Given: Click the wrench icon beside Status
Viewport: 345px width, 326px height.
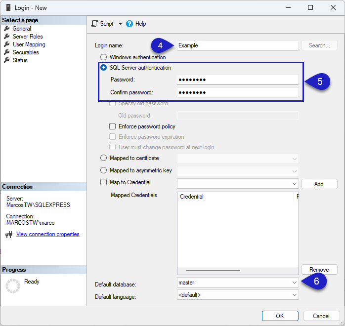Looking at the screenshot, I should 7,60.
